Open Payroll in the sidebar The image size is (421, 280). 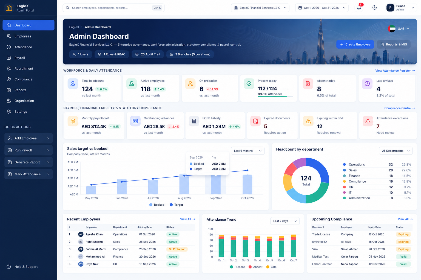tap(29, 58)
